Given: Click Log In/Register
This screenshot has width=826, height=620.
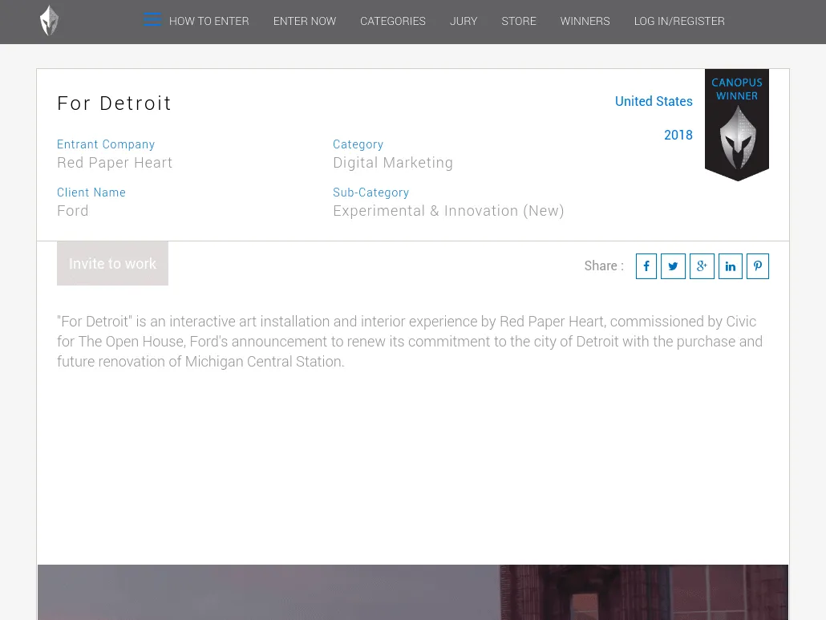Looking at the screenshot, I should (679, 21).
